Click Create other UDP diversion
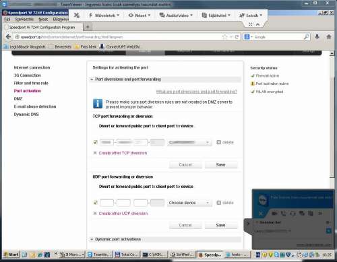The width and height of the screenshot is (337, 262). (123, 214)
